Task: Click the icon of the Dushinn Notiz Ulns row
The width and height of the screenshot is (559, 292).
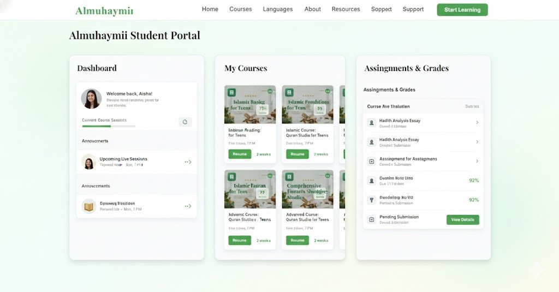Action: point(371,181)
